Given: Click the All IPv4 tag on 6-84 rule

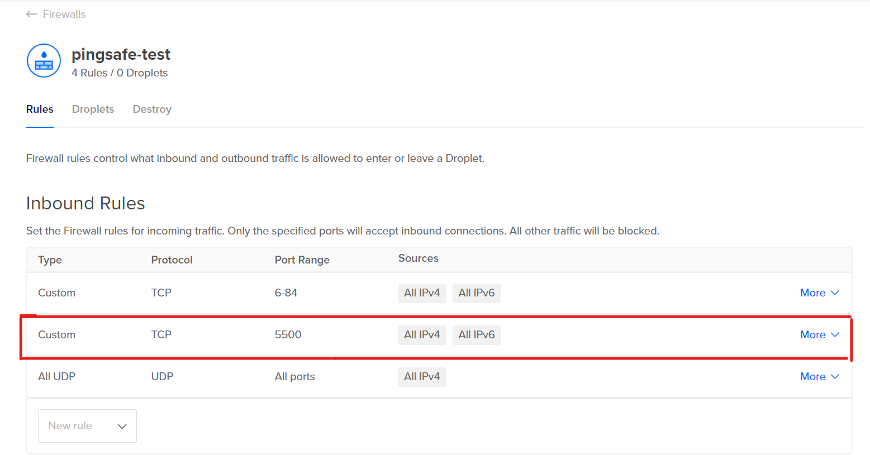Looking at the screenshot, I should click(x=422, y=293).
